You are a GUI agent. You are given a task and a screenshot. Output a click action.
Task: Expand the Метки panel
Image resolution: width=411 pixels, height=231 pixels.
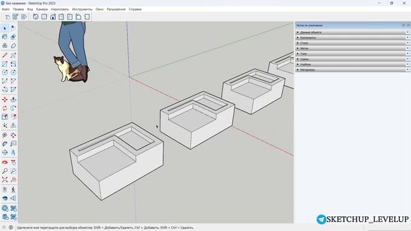pyautogui.click(x=353, y=48)
